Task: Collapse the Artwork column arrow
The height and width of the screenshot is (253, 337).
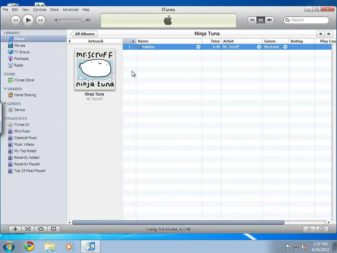Action: tap(69, 41)
